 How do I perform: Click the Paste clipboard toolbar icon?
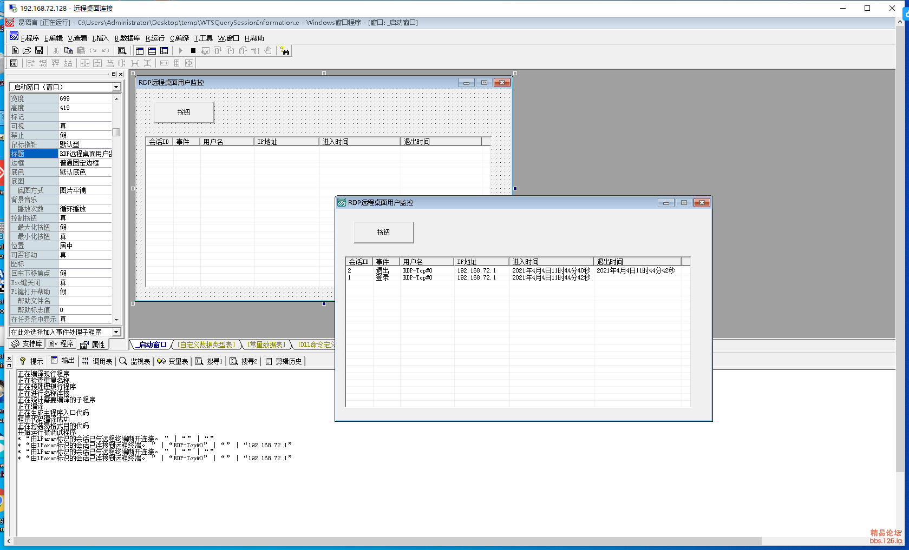click(81, 50)
